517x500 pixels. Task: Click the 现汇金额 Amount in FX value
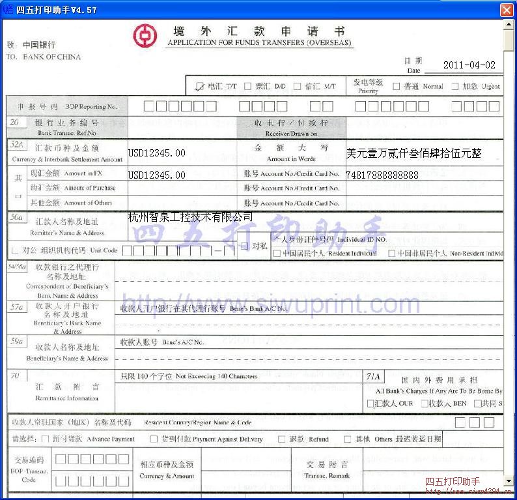point(157,175)
